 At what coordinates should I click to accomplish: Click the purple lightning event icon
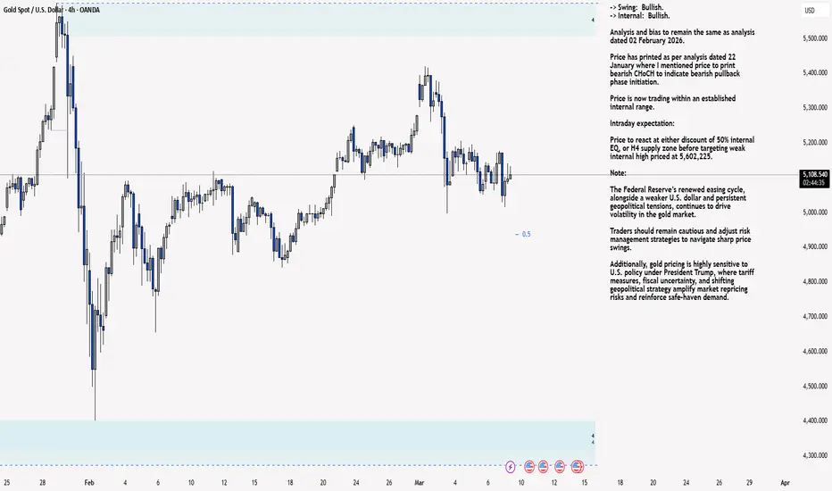510,467
